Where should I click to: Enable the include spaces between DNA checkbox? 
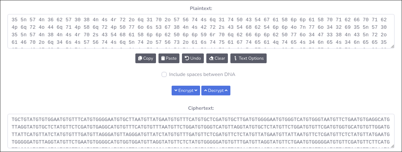tap(164, 74)
